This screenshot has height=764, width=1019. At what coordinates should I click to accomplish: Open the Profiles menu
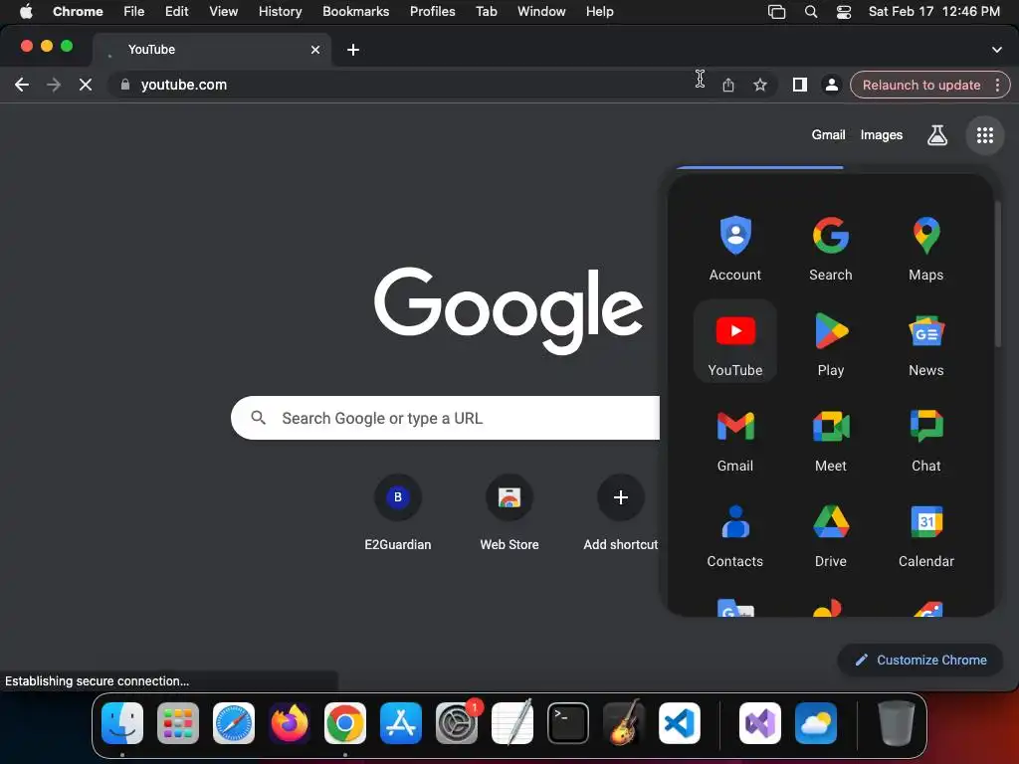pyautogui.click(x=432, y=11)
